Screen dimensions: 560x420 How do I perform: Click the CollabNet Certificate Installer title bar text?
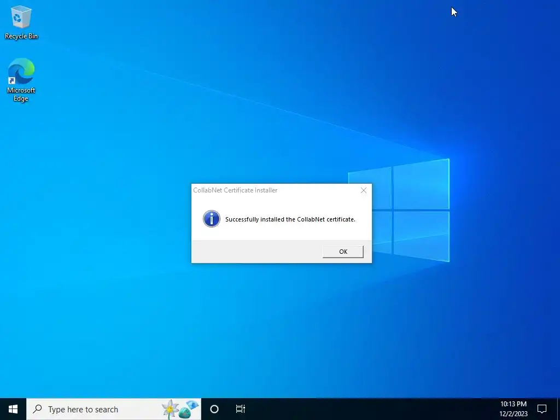click(235, 190)
